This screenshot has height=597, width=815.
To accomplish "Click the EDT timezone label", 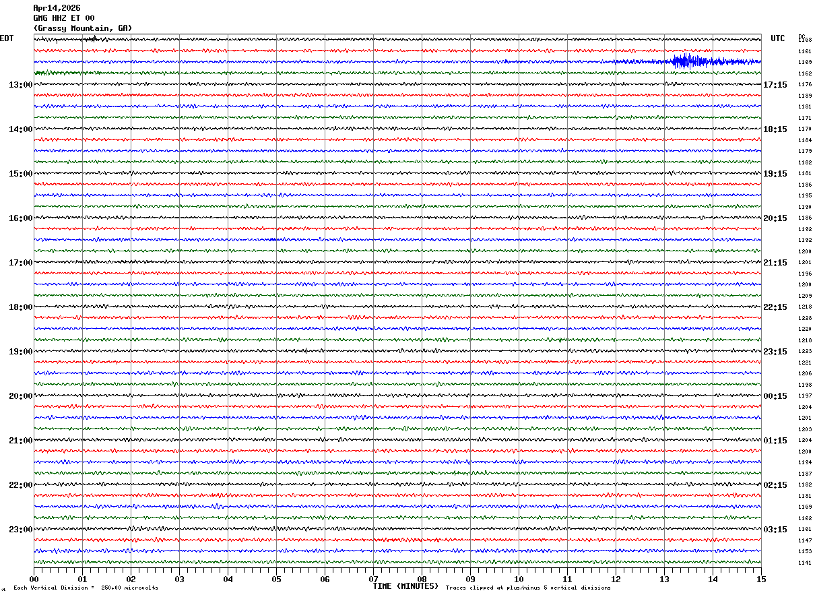I will pyautogui.click(x=7, y=38).
